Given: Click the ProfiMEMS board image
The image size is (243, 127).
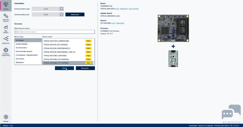Looking at the screenshot, I should [173, 29].
